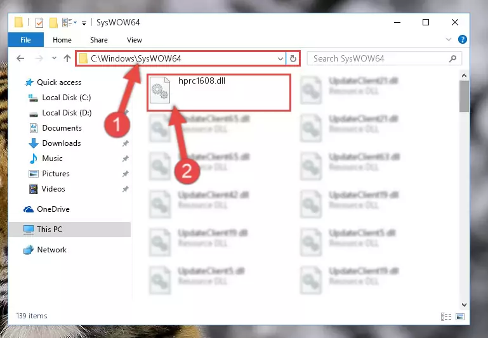Select Network in navigation pane
Image resolution: width=488 pixels, height=338 pixels.
(x=51, y=250)
